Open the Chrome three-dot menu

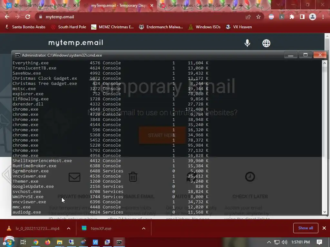pos(323,17)
